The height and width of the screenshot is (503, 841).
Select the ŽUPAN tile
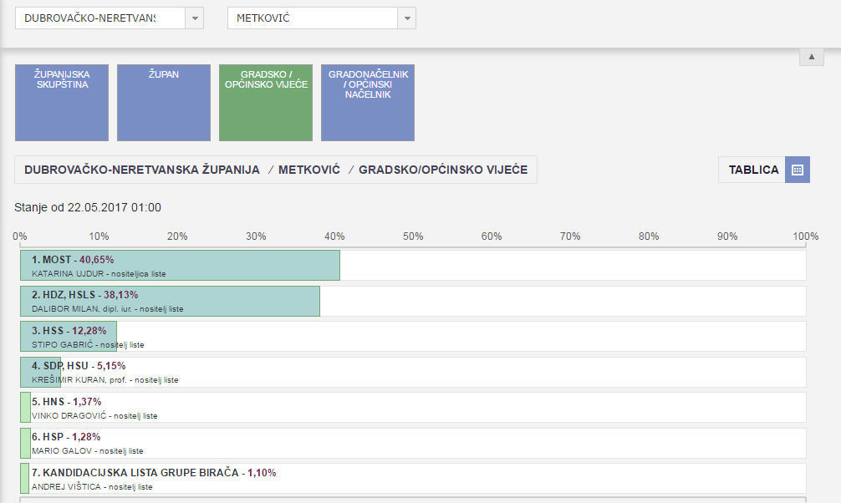[164, 103]
